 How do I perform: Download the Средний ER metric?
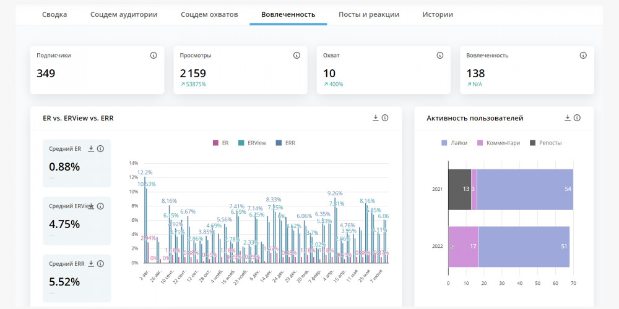91,148
